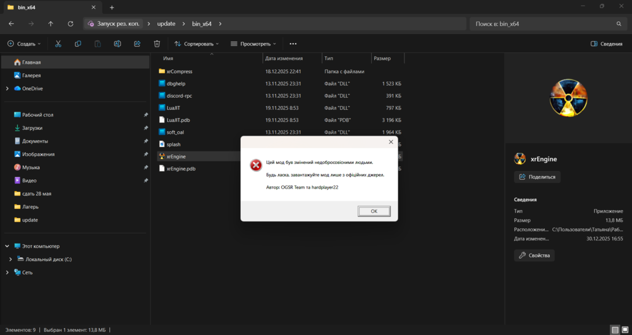Open the Сортировать dropdown
Viewport: 632px width, 335px height.
tap(197, 44)
